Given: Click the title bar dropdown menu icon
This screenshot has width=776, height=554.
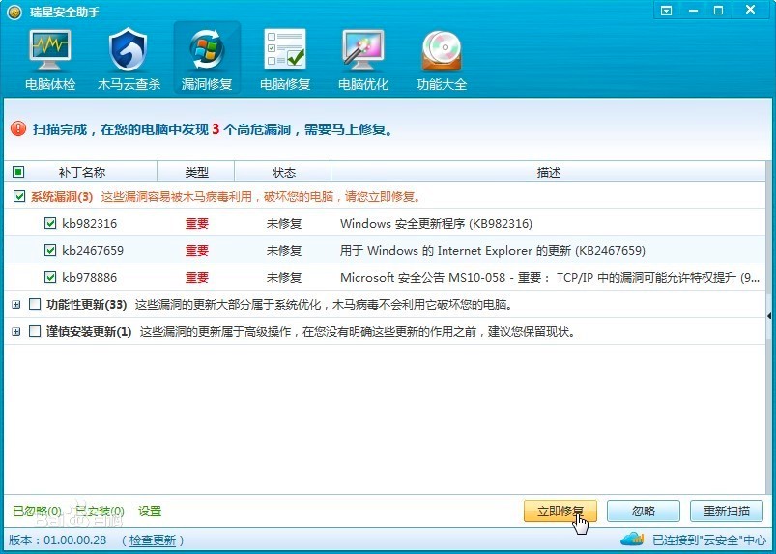Looking at the screenshot, I should point(667,11).
